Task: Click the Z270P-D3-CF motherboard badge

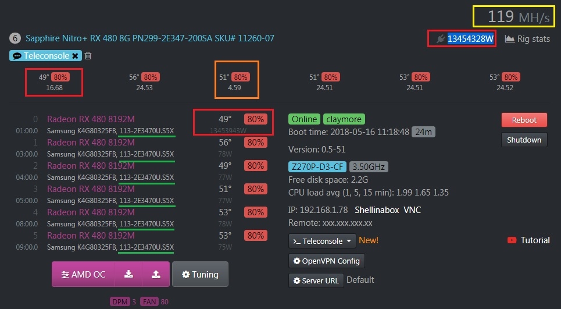Action: [x=317, y=167]
